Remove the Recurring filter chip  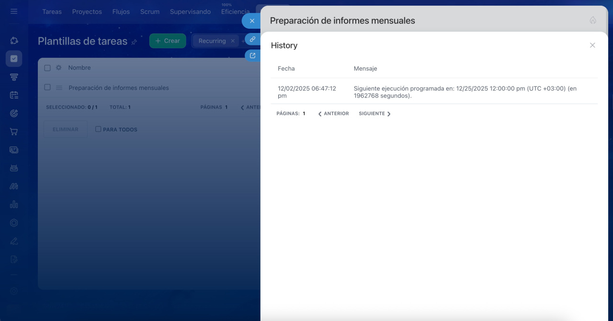(233, 41)
